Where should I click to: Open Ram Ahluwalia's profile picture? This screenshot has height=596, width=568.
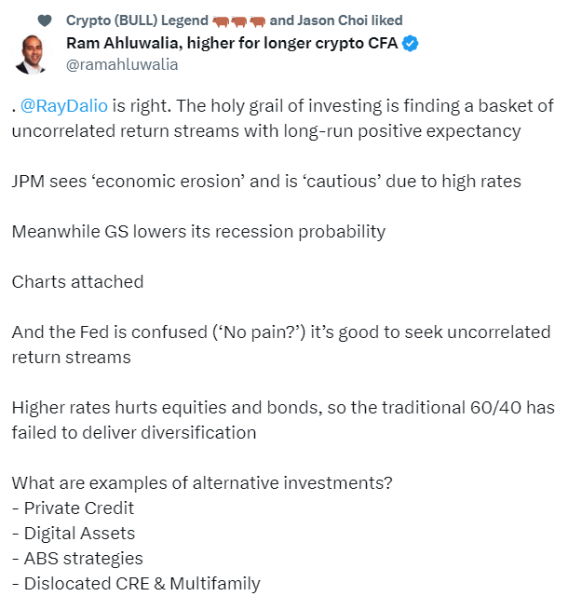(32, 54)
